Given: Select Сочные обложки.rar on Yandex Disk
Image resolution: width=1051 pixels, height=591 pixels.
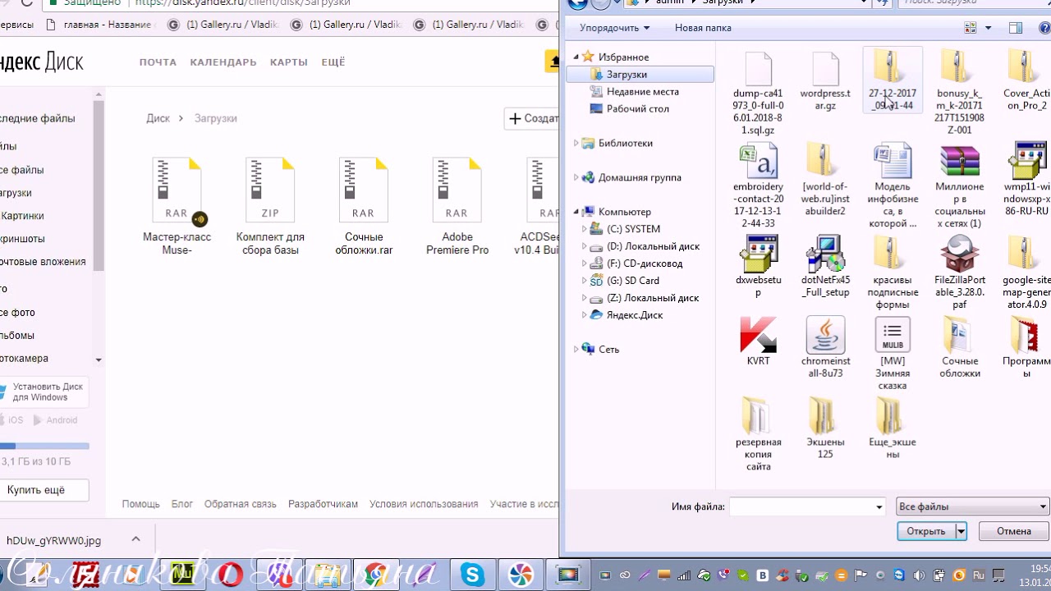Looking at the screenshot, I should [364, 205].
